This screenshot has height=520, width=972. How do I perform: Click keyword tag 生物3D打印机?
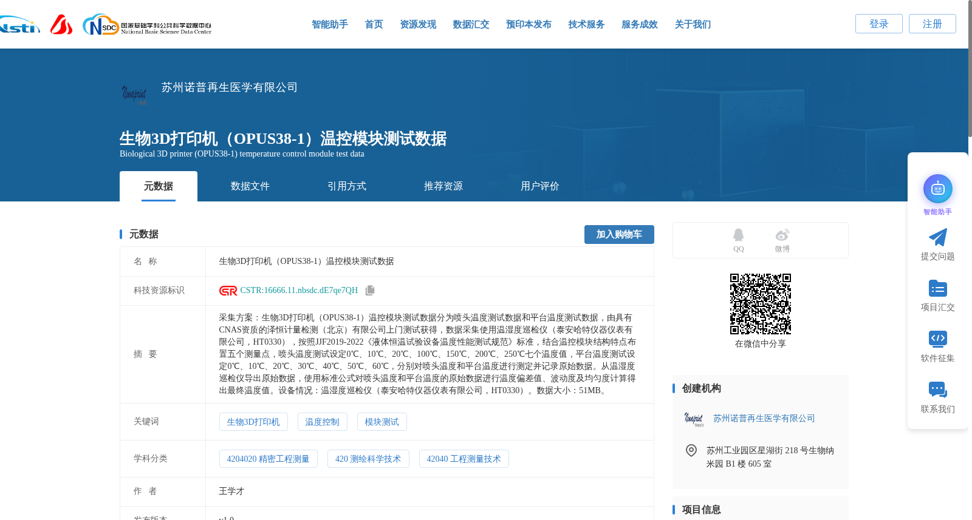click(x=253, y=422)
